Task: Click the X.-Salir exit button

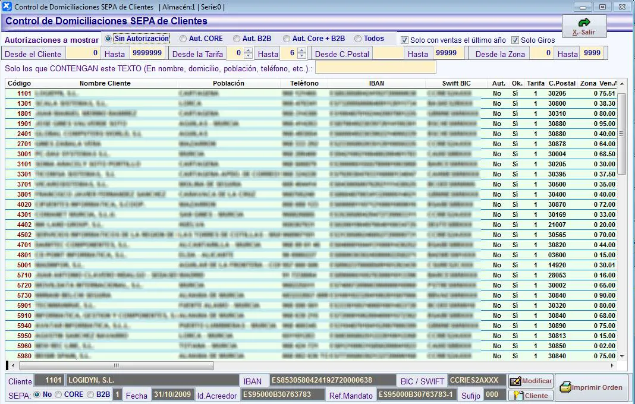Action: [584, 27]
